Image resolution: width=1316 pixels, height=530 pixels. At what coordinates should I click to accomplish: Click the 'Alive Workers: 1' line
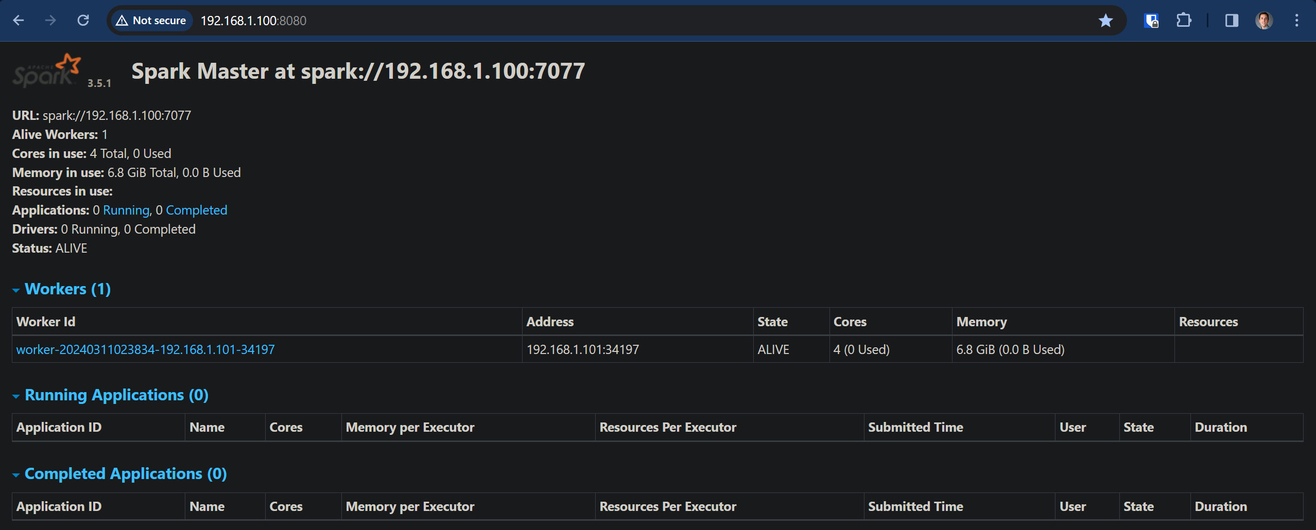[x=60, y=134]
